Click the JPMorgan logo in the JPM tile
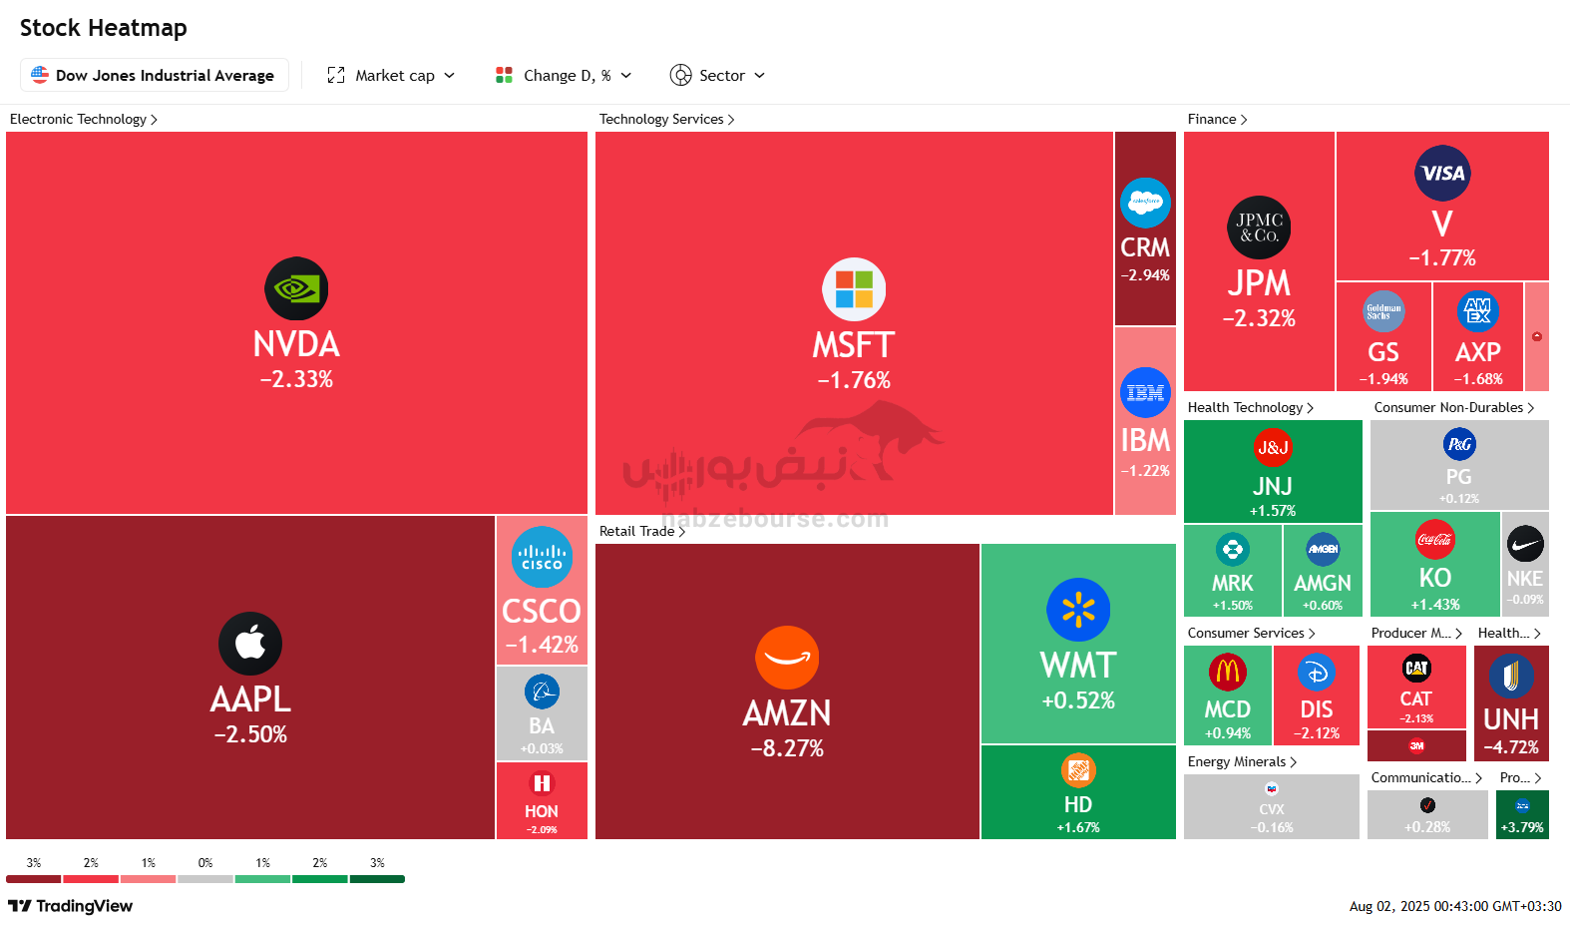Viewport: 1570px width, 927px height. pos(1259,228)
